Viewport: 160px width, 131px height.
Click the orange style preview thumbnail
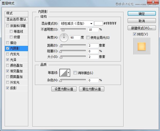[142, 47]
